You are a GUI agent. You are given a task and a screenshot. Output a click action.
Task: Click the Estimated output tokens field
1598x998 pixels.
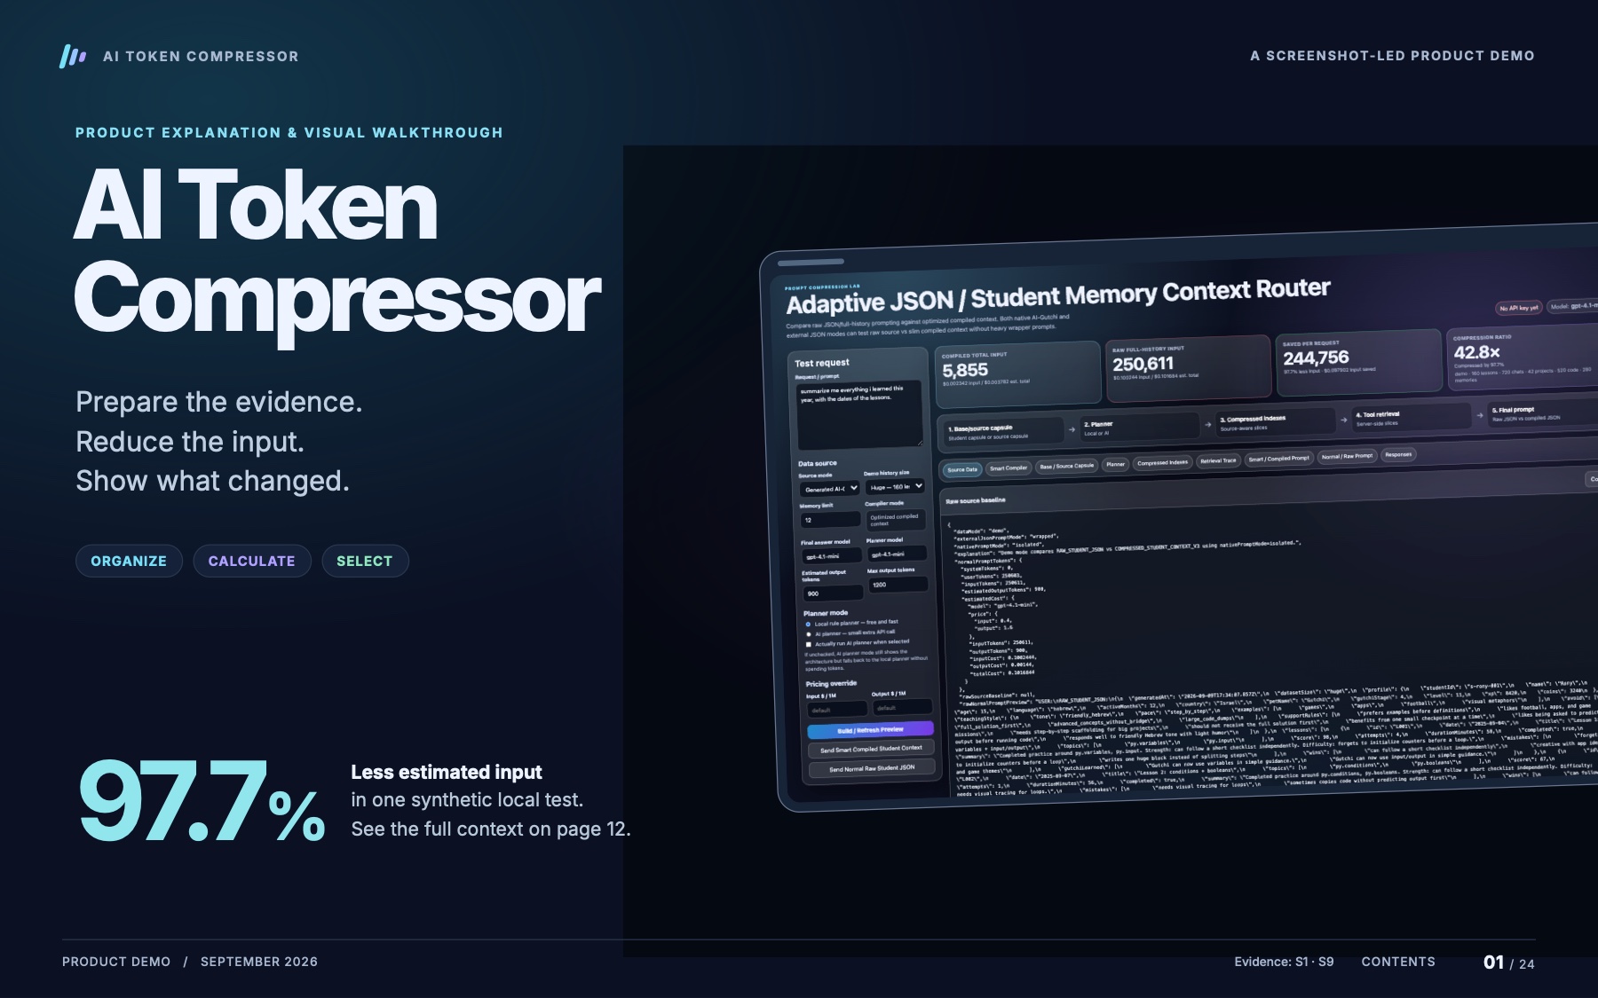833,593
